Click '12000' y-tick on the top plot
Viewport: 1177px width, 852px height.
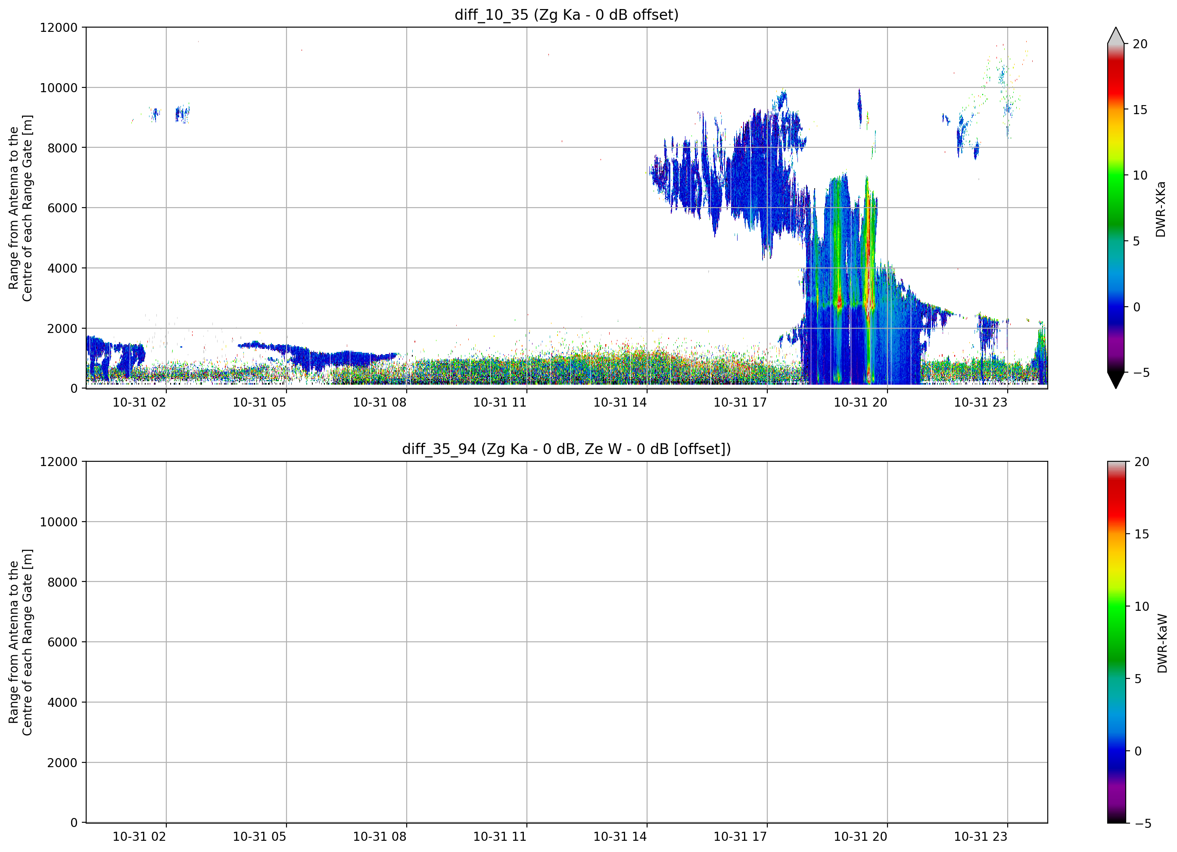(59, 28)
